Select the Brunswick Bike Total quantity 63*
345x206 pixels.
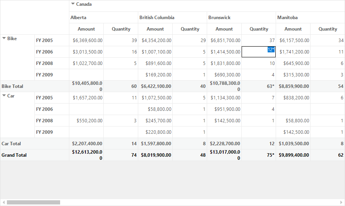pos(258,86)
